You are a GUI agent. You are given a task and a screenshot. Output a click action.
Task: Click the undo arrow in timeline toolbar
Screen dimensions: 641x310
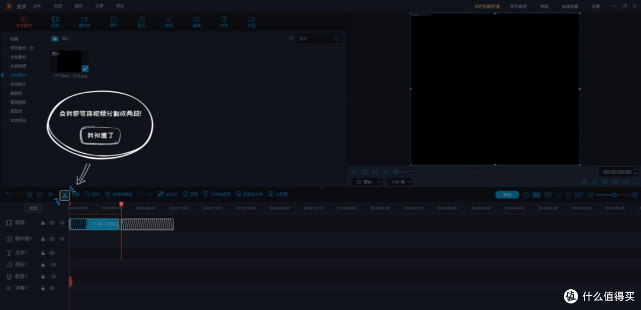tap(8, 195)
